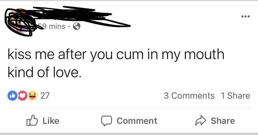Open the three-dot post options menu
Viewport: 258px width, 135px height.
[x=246, y=16]
